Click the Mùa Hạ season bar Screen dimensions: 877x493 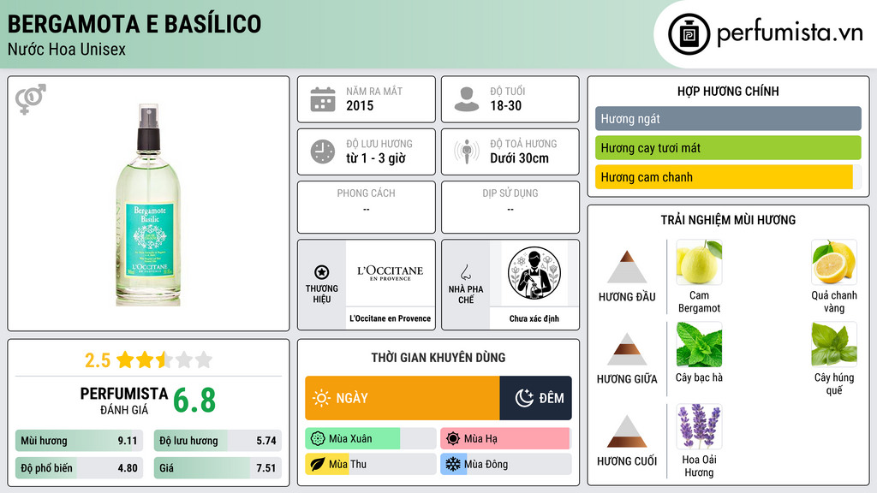[x=506, y=439]
